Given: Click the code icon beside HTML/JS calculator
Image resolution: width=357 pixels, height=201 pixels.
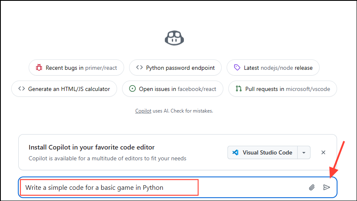Looking at the screenshot, I should [x=22, y=89].
